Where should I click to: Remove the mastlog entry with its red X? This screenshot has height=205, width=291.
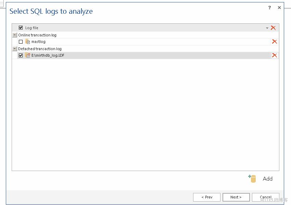pyautogui.click(x=275, y=42)
